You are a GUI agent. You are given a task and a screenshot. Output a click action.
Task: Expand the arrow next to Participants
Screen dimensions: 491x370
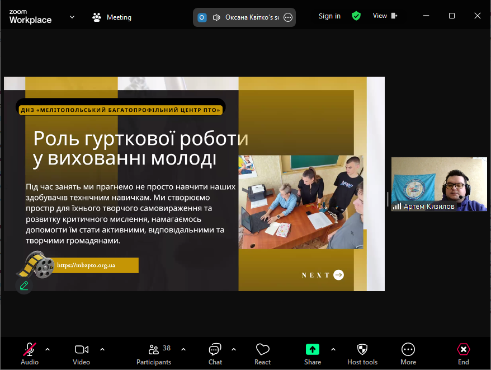[183, 349]
